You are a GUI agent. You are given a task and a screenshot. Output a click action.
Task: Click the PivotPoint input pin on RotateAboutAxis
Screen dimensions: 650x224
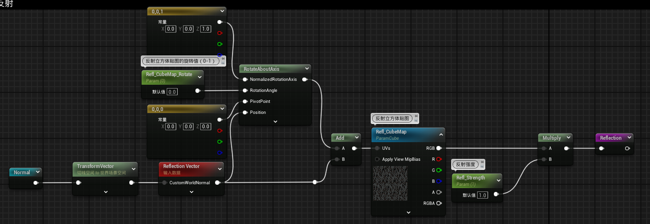click(x=245, y=101)
